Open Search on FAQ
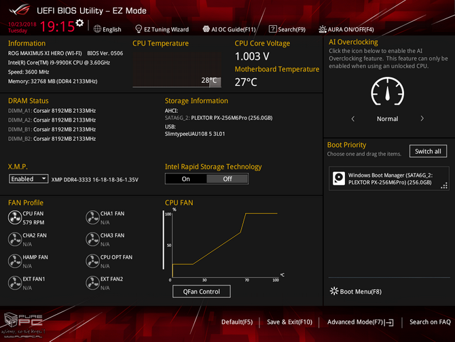455x342 pixels. [x=430, y=322]
